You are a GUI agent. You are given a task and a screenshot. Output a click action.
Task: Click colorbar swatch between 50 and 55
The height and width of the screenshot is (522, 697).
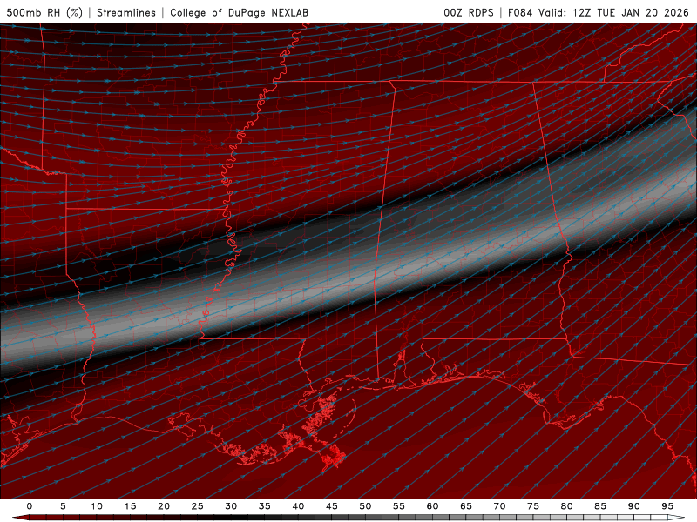(382, 518)
